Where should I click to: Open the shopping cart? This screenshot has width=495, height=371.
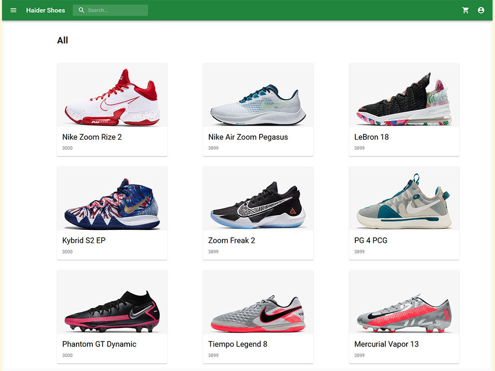pyautogui.click(x=466, y=11)
